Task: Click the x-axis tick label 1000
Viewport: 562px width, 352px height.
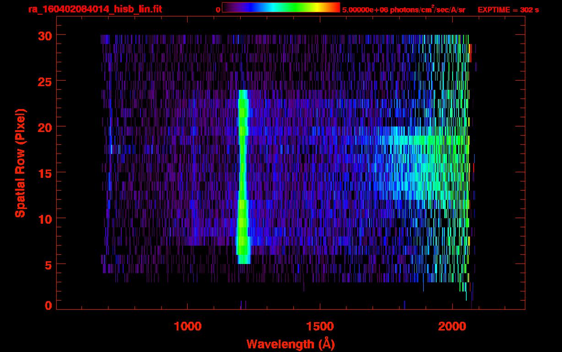Action: pyautogui.click(x=188, y=326)
